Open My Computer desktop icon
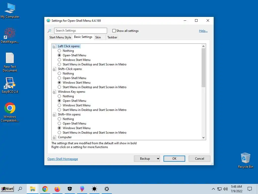 point(10,11)
